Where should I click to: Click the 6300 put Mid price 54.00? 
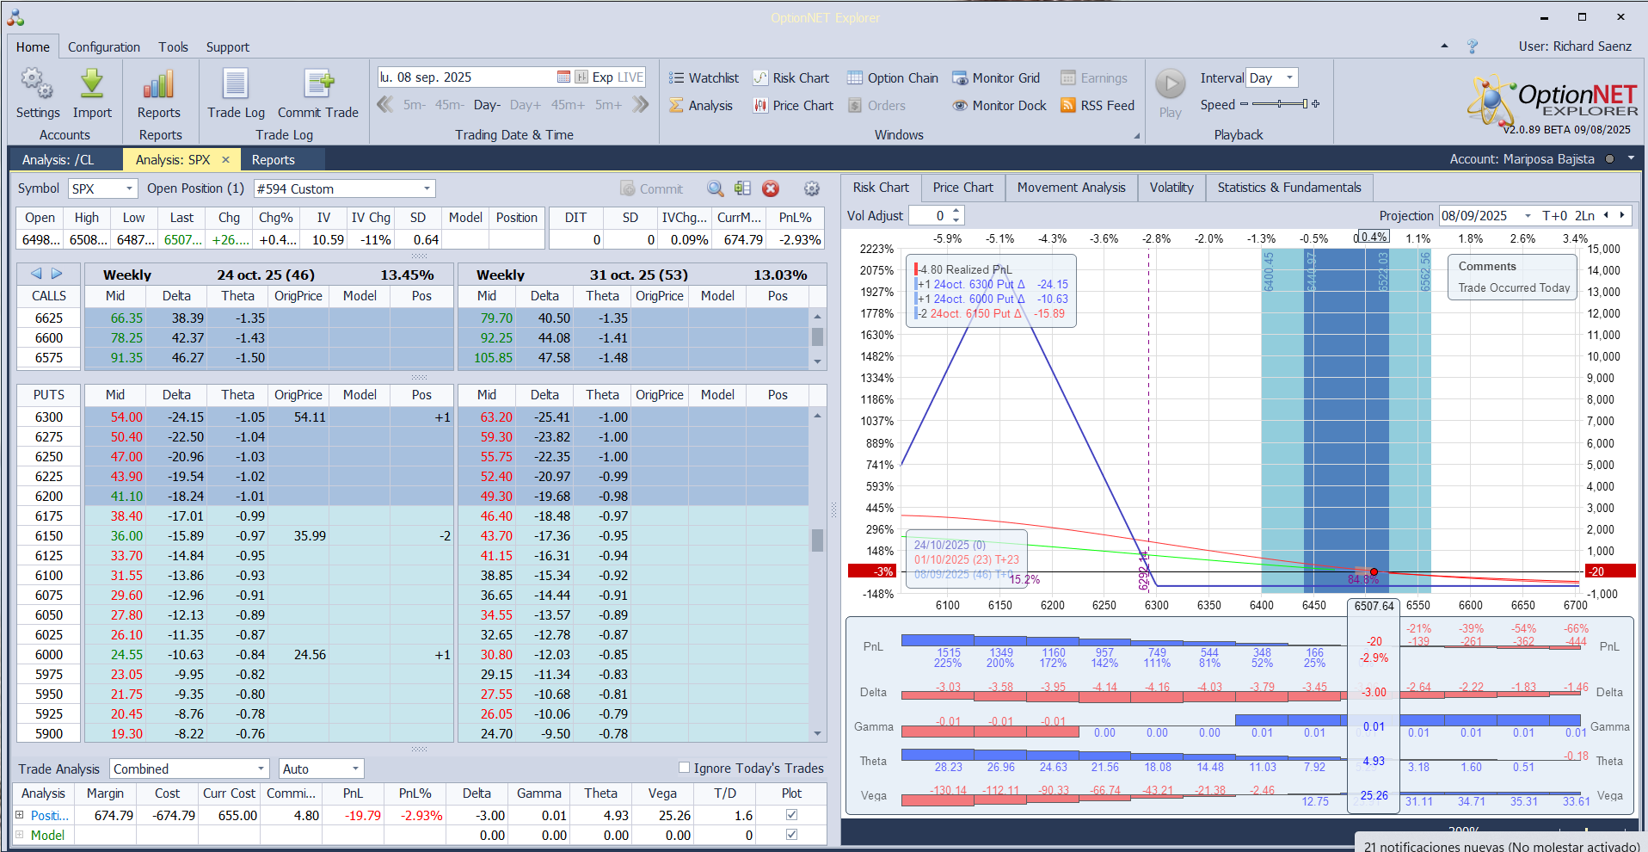(126, 417)
